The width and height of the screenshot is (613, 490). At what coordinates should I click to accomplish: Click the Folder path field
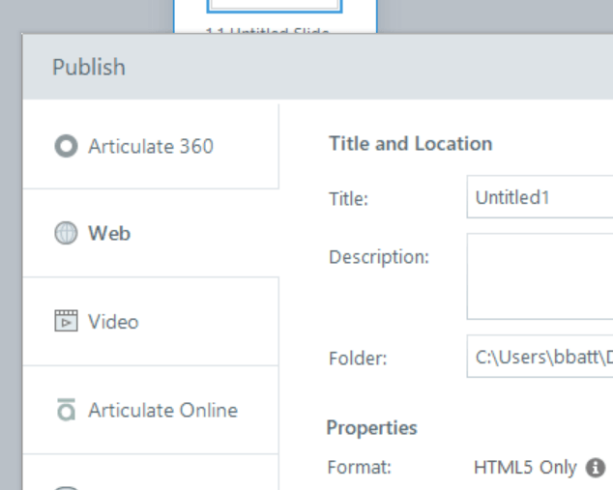pyautogui.click(x=540, y=357)
